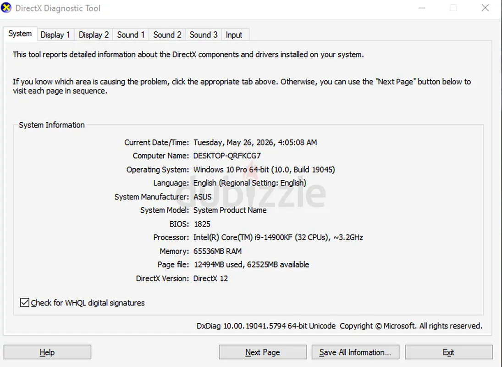Image resolution: width=502 pixels, height=367 pixels.
Task: Click the Exit button
Action: point(448,352)
